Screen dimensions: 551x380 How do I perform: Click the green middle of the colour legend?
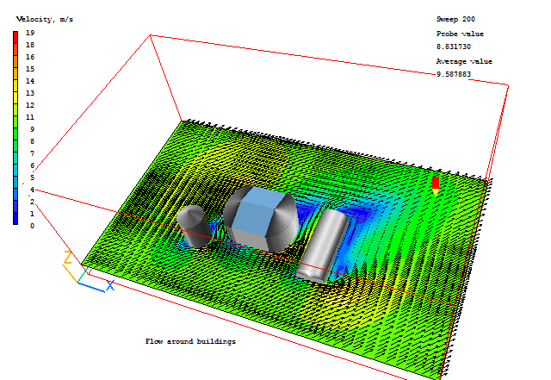coord(15,129)
